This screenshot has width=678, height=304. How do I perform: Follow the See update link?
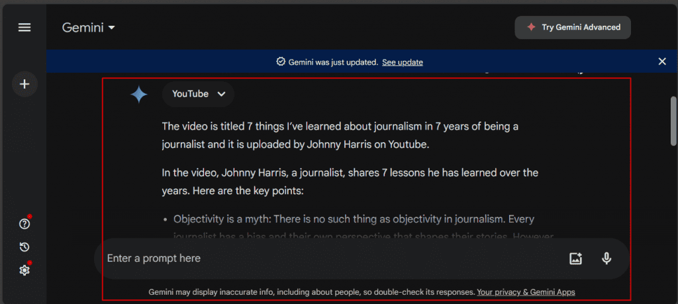pyautogui.click(x=402, y=62)
